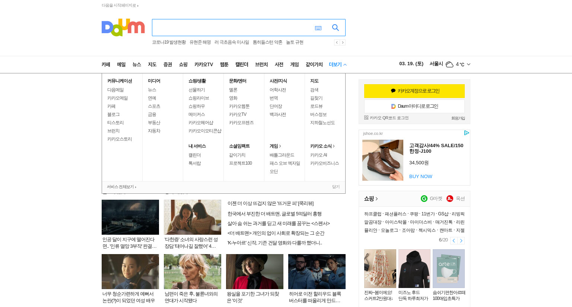Screen dimensions: 572x307
Task: Open 카카오 소식 section chevron heading
Action: [x=322, y=146]
